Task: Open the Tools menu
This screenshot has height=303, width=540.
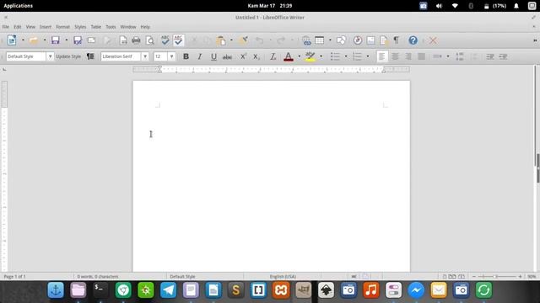Action: tap(111, 27)
